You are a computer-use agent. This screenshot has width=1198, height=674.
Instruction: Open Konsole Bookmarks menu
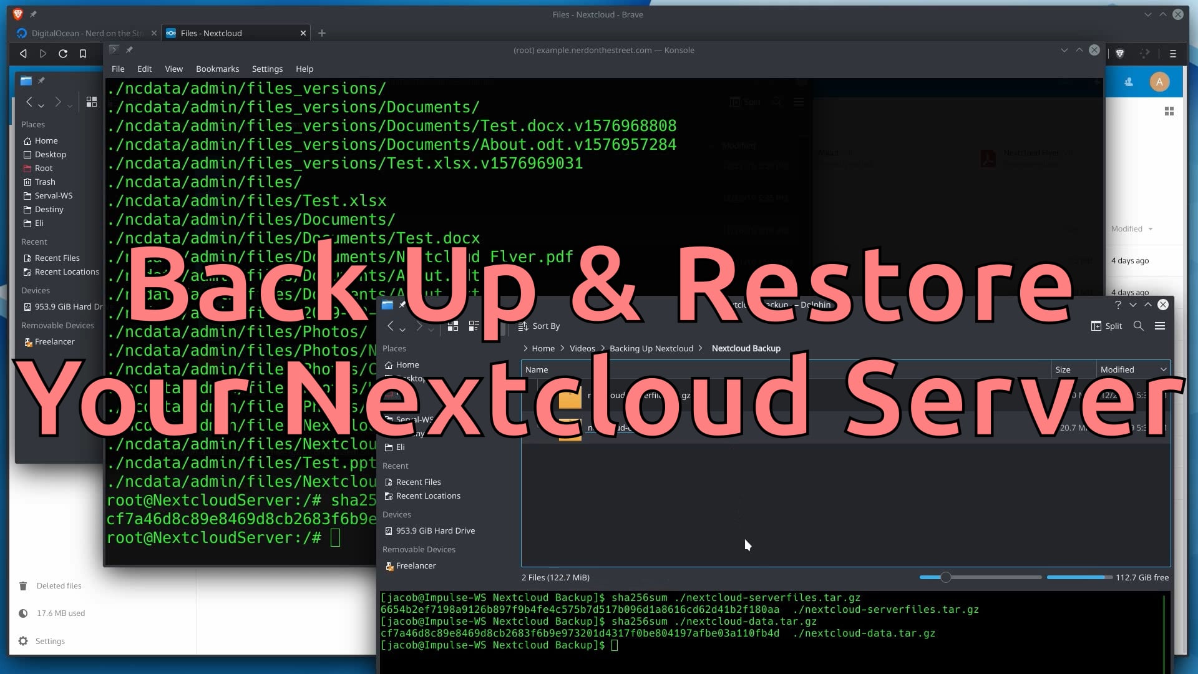coord(217,69)
